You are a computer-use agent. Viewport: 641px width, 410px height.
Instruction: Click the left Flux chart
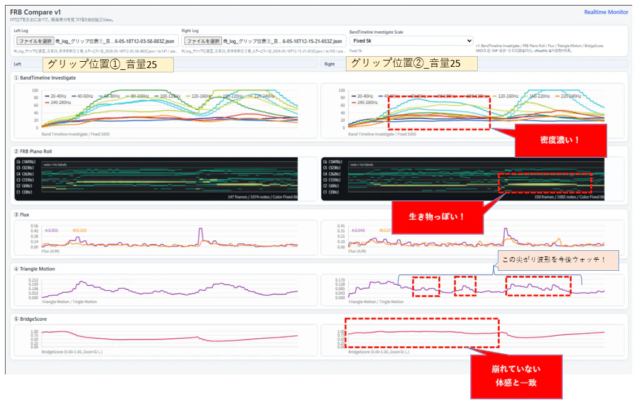pyautogui.click(x=166, y=237)
